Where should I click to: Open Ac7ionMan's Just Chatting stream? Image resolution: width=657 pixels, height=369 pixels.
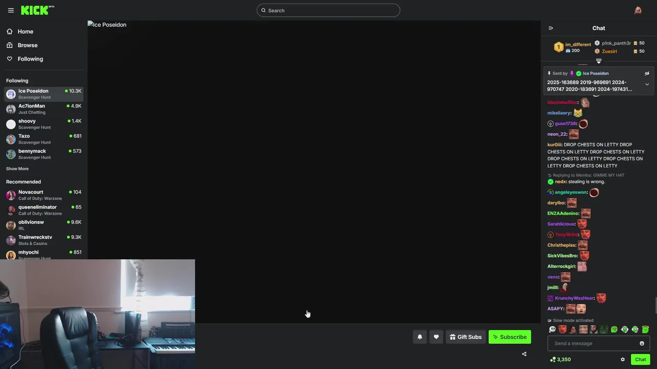(44, 109)
